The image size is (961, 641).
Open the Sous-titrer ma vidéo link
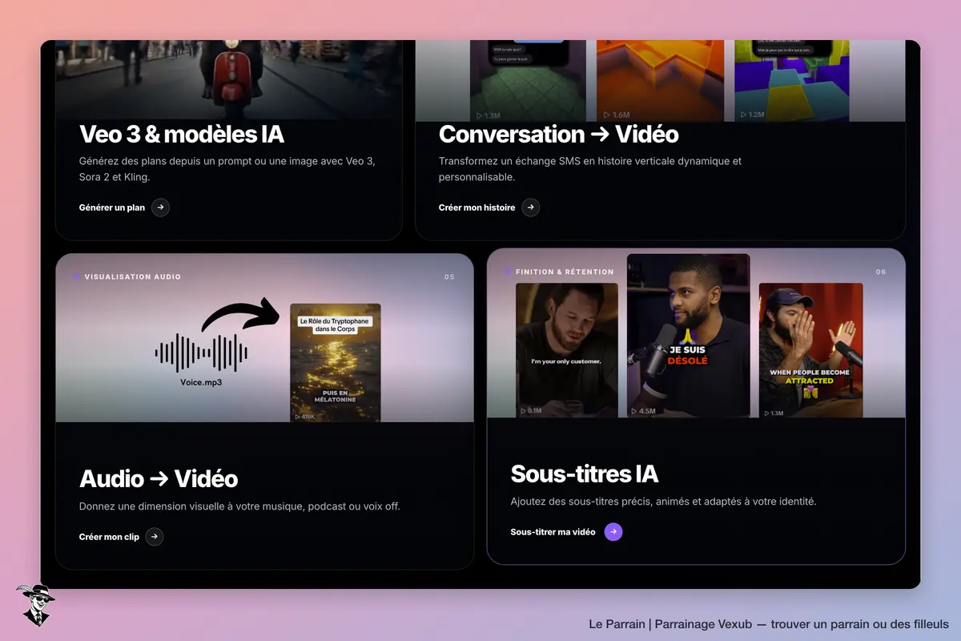(553, 532)
